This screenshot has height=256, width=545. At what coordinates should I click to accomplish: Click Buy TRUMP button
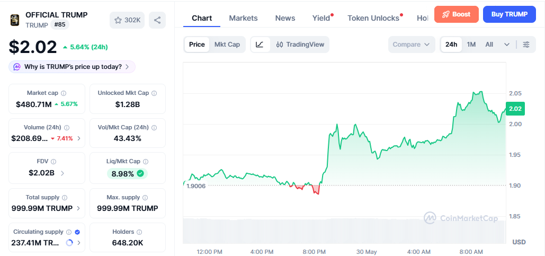509,14
